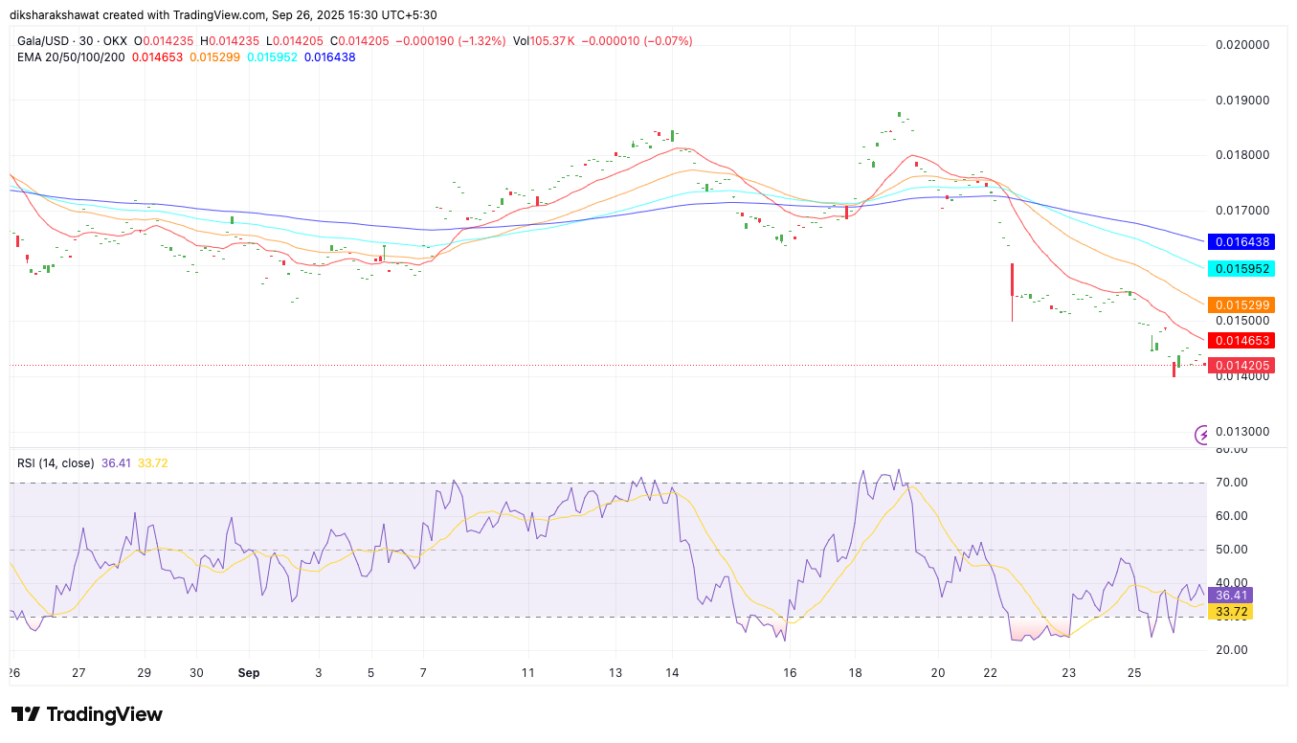Select the 14 date on time axis
This screenshot has width=1297, height=743.
[x=672, y=673]
